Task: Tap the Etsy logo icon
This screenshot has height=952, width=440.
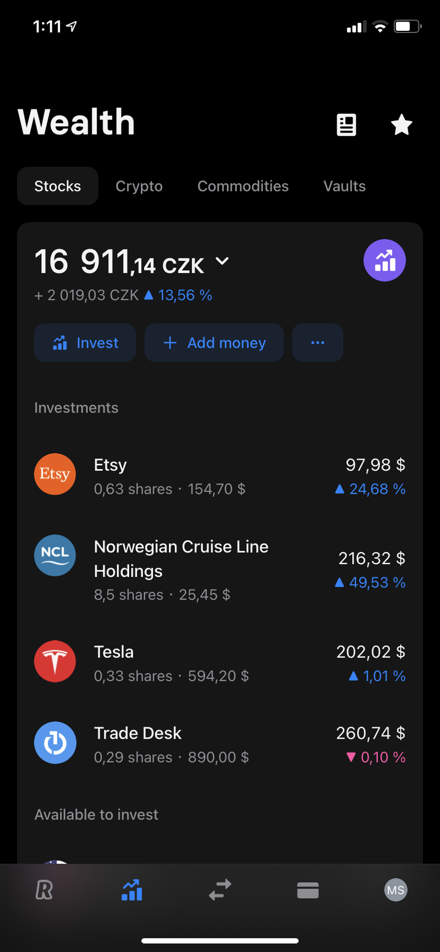Action: (x=55, y=474)
